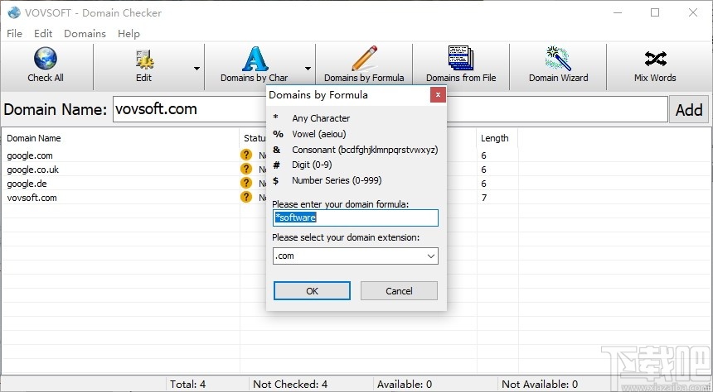Click the Domains by Char letter icon
713x392 pixels.
pos(255,59)
